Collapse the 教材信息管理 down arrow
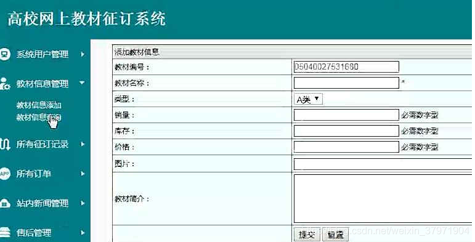 click(x=82, y=83)
